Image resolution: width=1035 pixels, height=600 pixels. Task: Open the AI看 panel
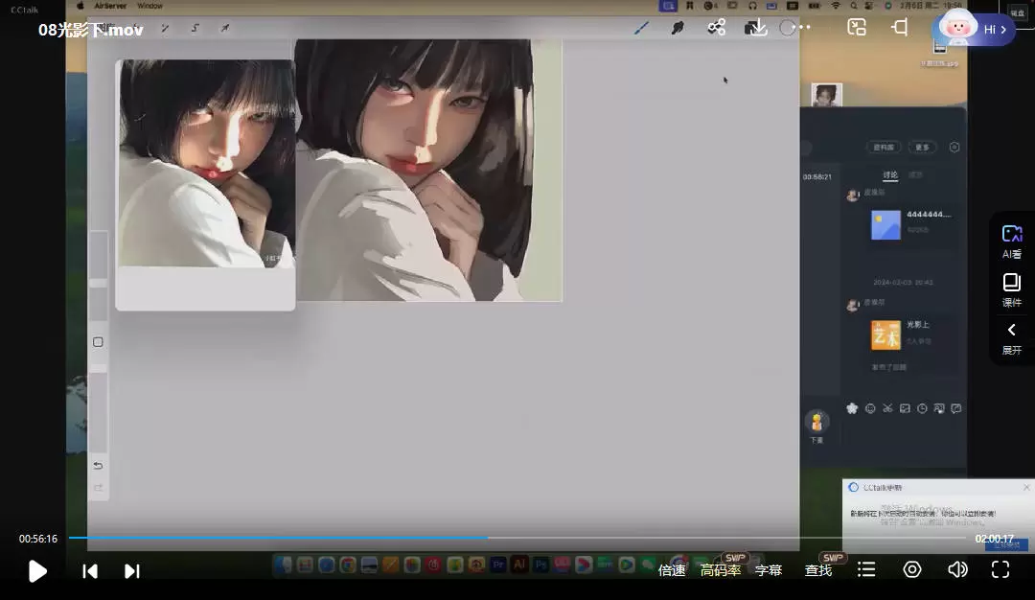tap(1012, 242)
